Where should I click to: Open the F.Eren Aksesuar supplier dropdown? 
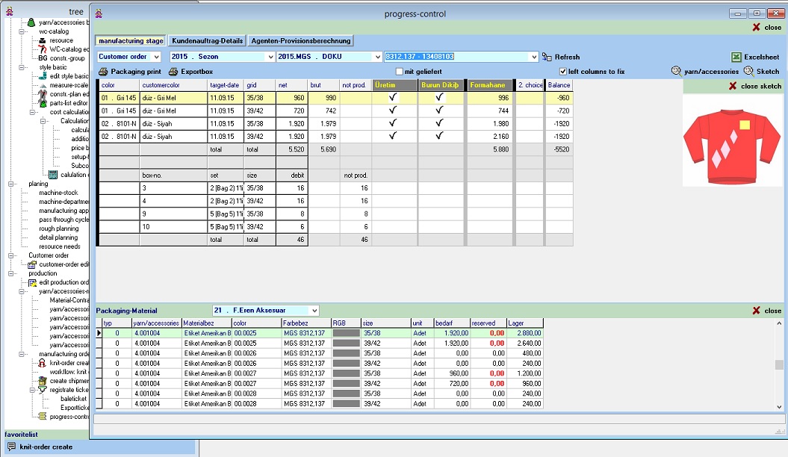pos(314,310)
